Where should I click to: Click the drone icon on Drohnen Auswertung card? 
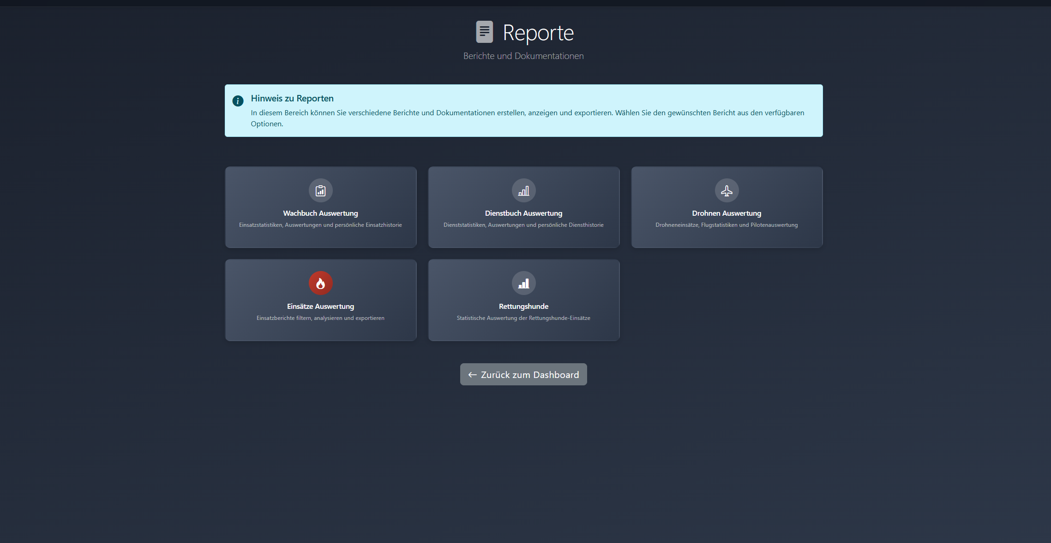point(727,190)
